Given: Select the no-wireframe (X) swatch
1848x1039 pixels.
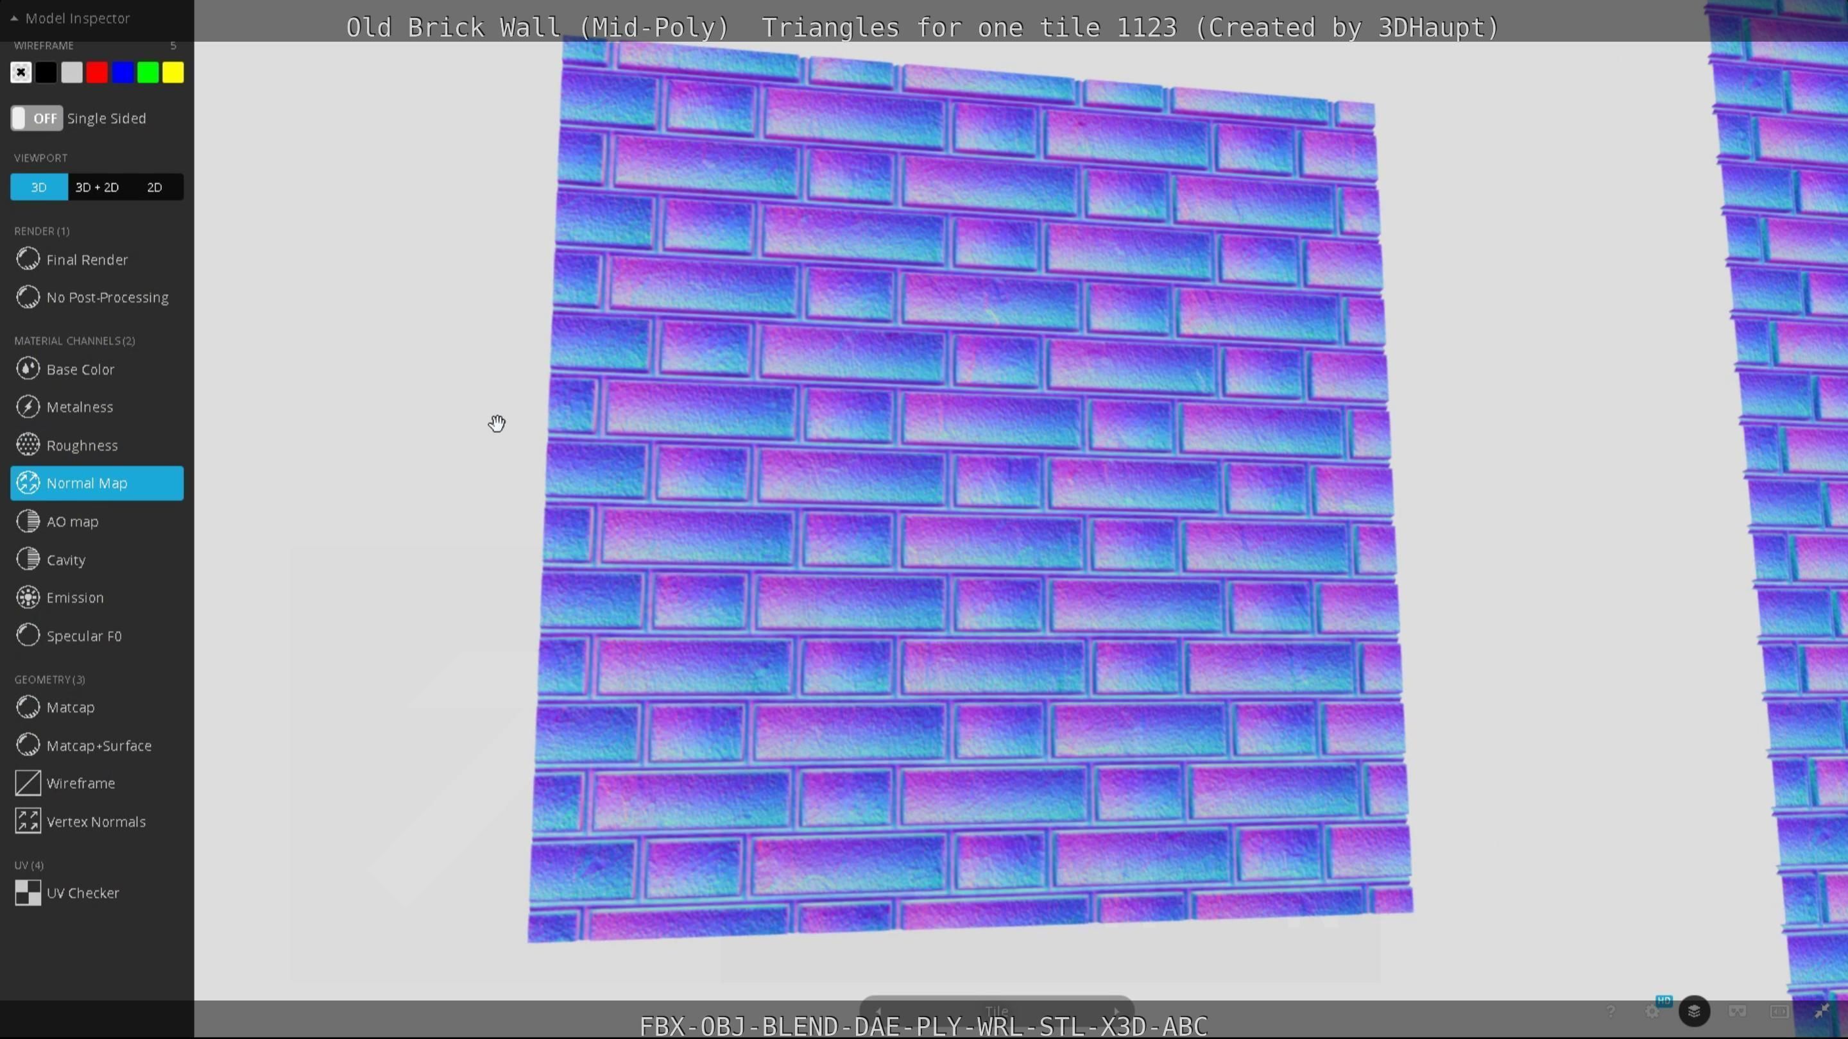Looking at the screenshot, I should click(21, 72).
